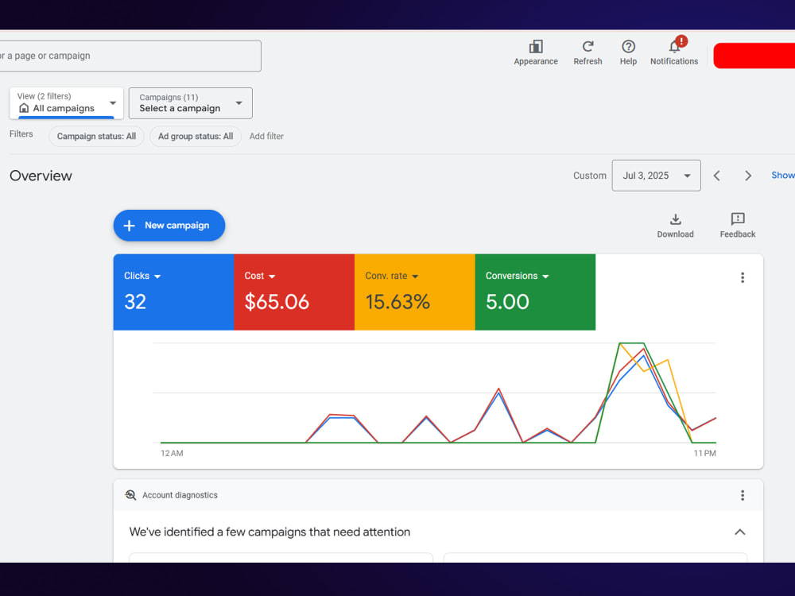
Task: Click the Show link near date controls
Action: tap(783, 176)
